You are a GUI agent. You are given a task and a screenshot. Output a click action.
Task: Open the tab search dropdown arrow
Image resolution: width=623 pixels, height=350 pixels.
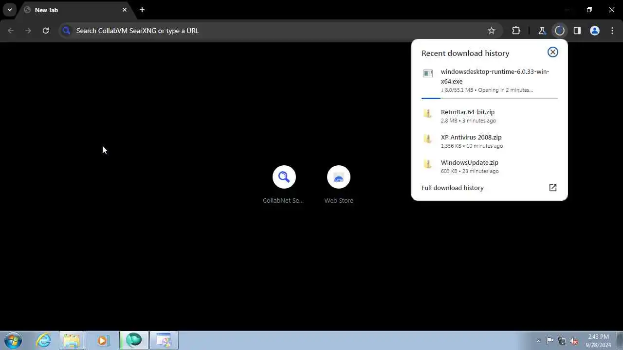tap(9, 10)
